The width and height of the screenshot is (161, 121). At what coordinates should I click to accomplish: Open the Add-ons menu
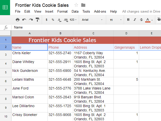point(100,11)
